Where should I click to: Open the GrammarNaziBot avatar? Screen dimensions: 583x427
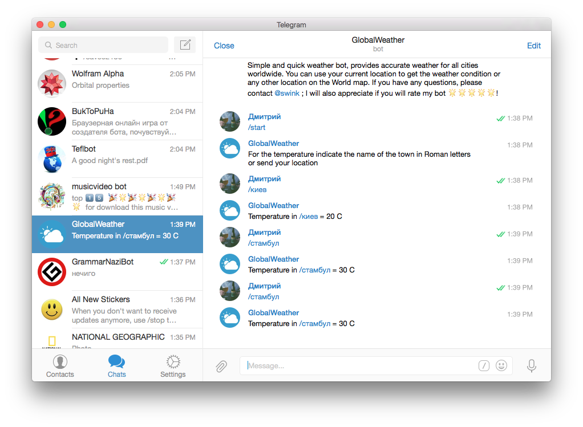tap(52, 272)
